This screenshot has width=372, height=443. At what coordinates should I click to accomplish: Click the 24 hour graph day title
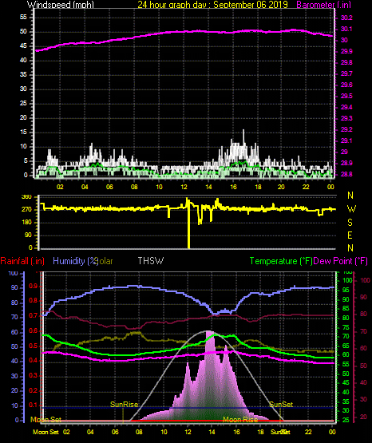click(x=212, y=5)
